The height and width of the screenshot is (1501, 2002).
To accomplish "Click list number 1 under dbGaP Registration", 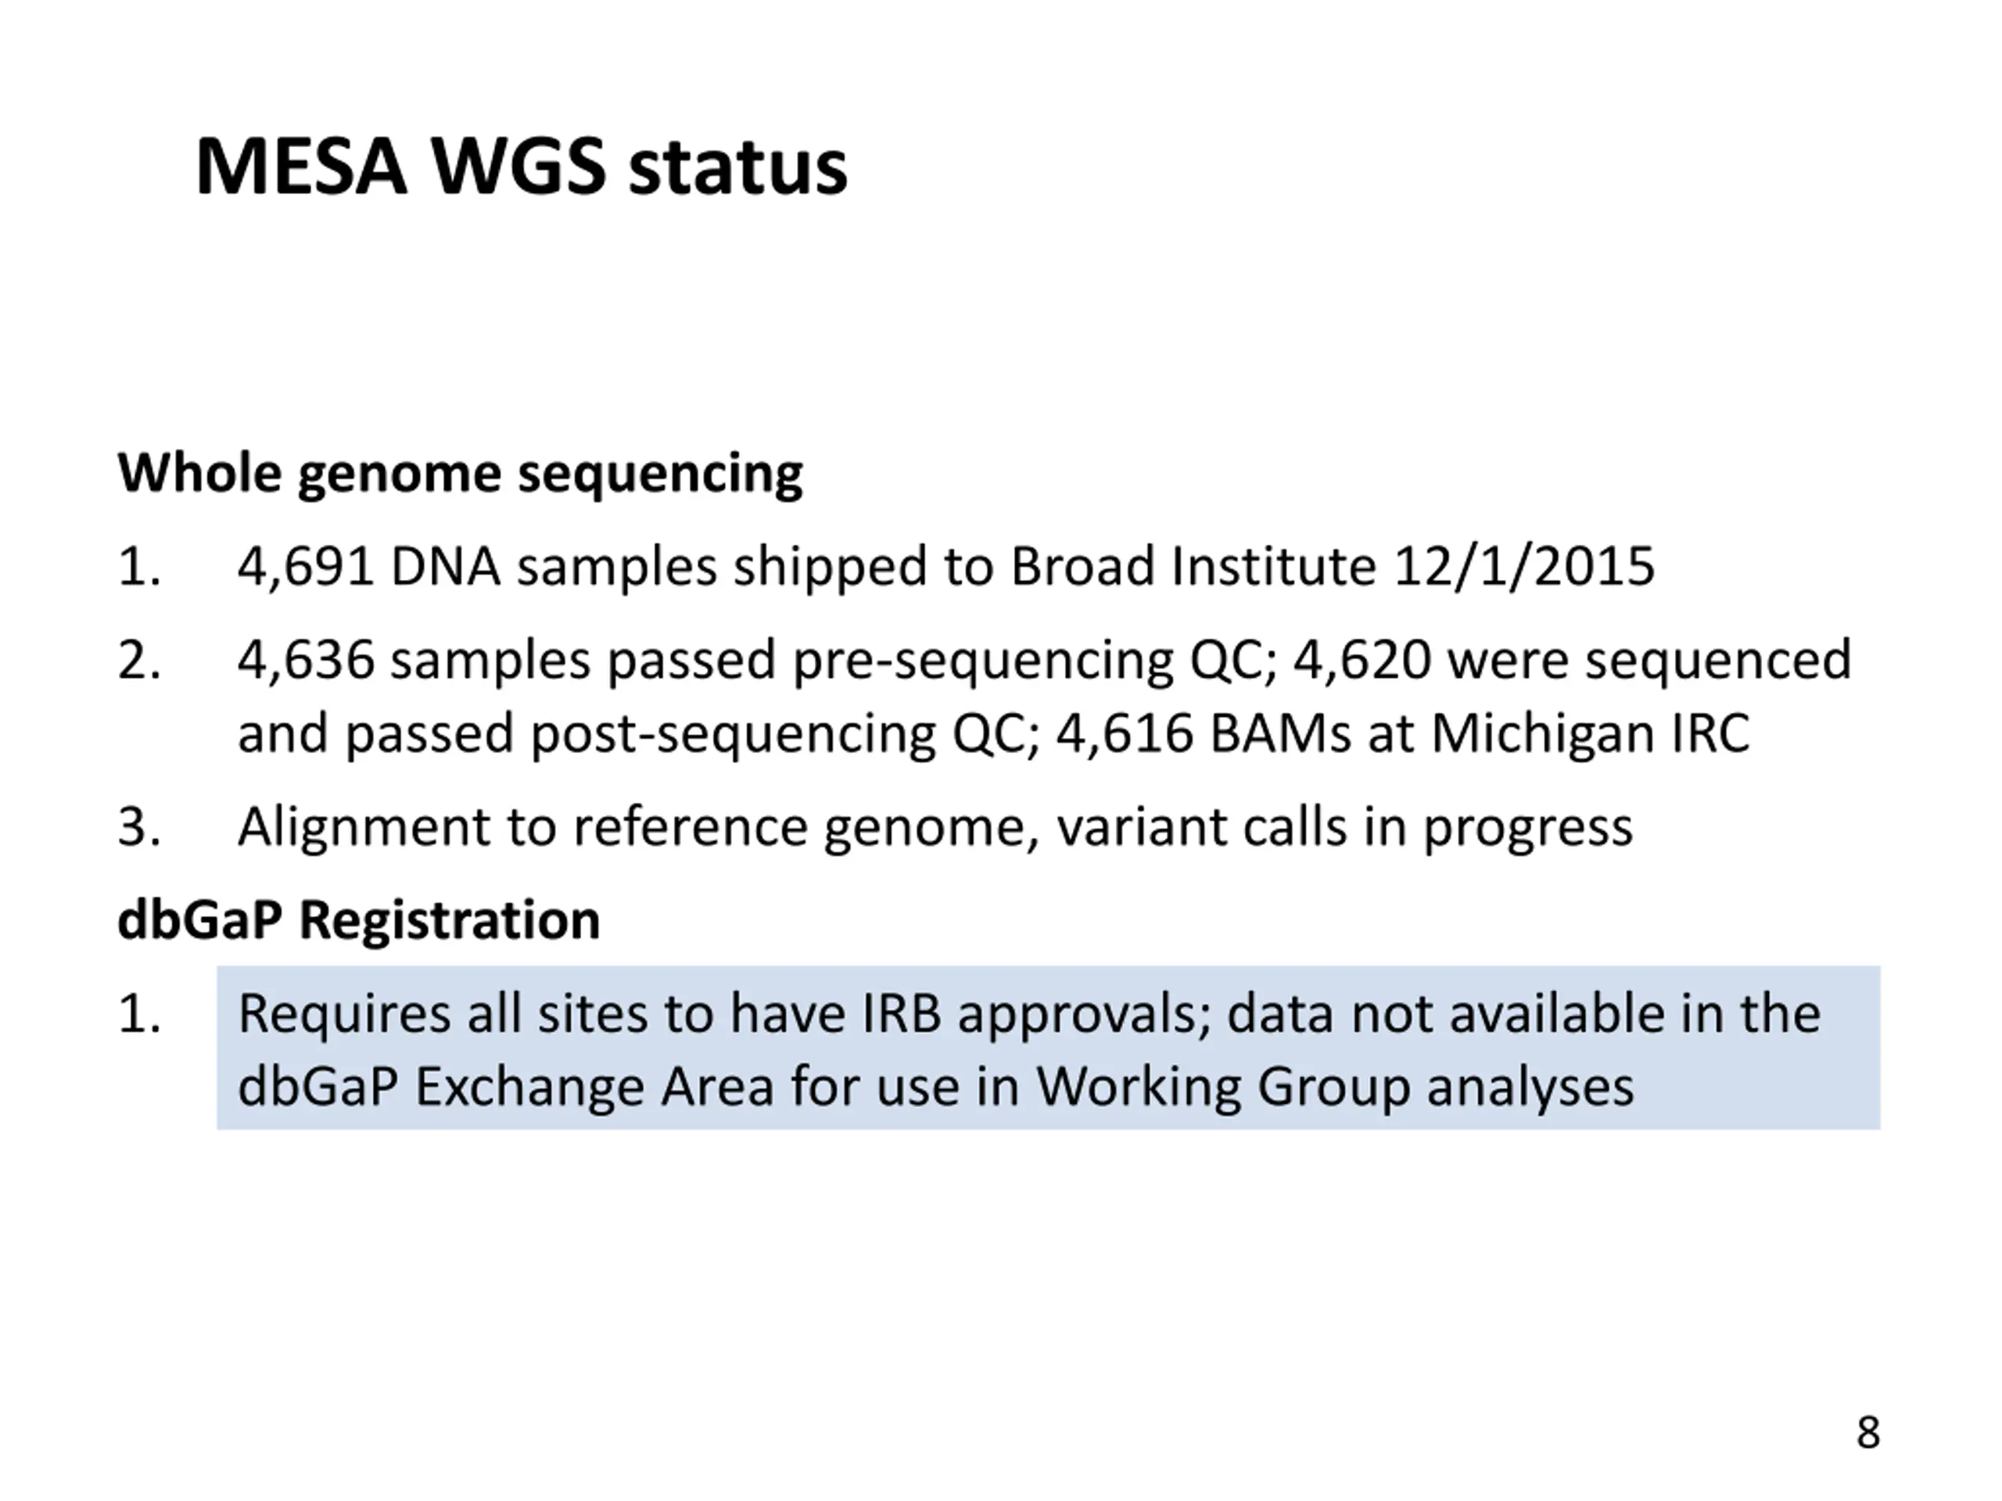I will (x=139, y=1014).
